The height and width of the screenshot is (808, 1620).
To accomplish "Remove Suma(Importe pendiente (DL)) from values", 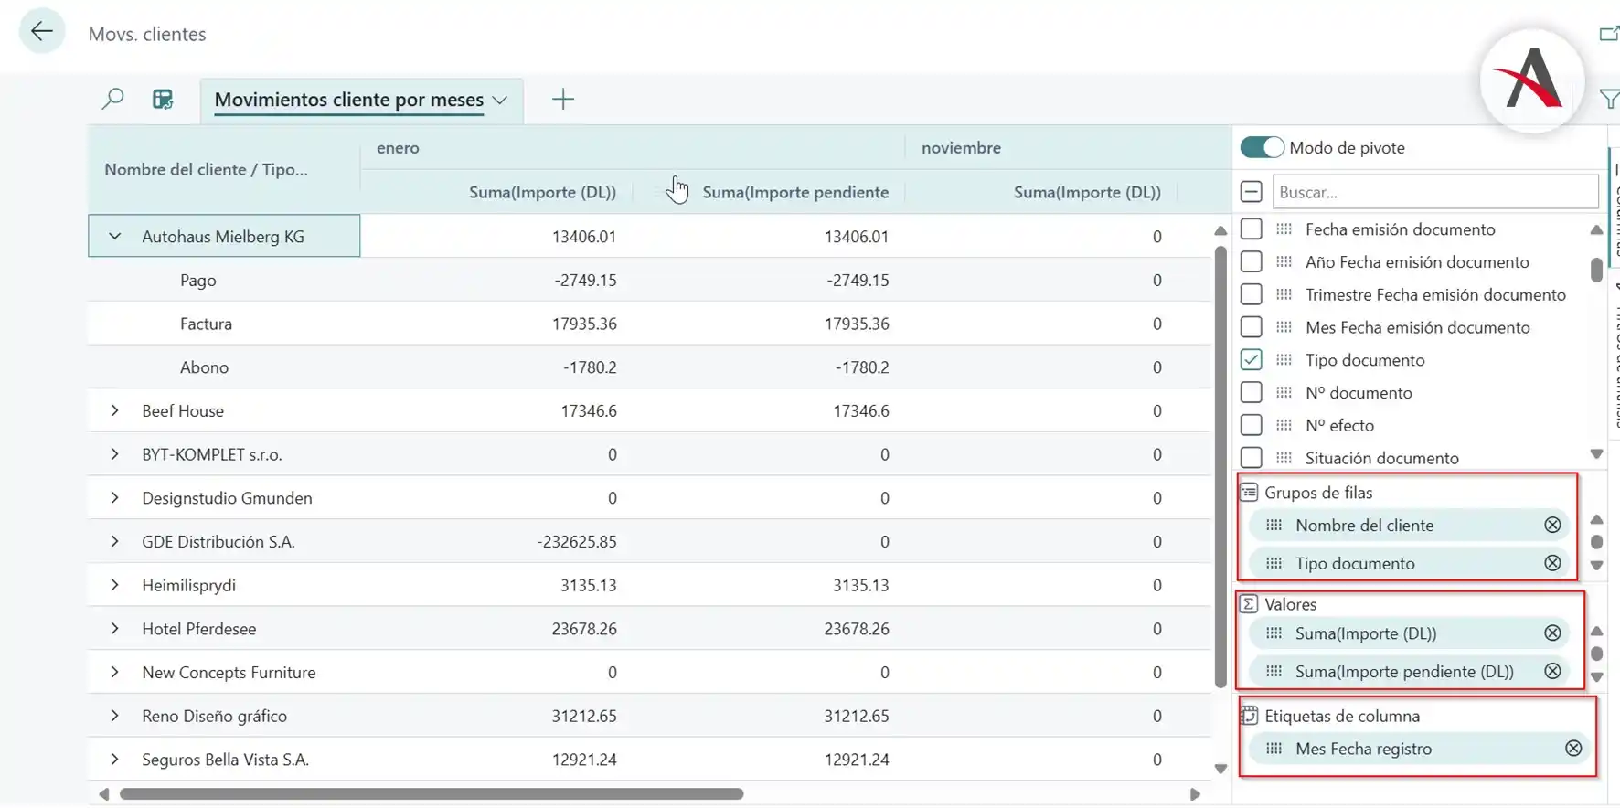I will [1551, 671].
